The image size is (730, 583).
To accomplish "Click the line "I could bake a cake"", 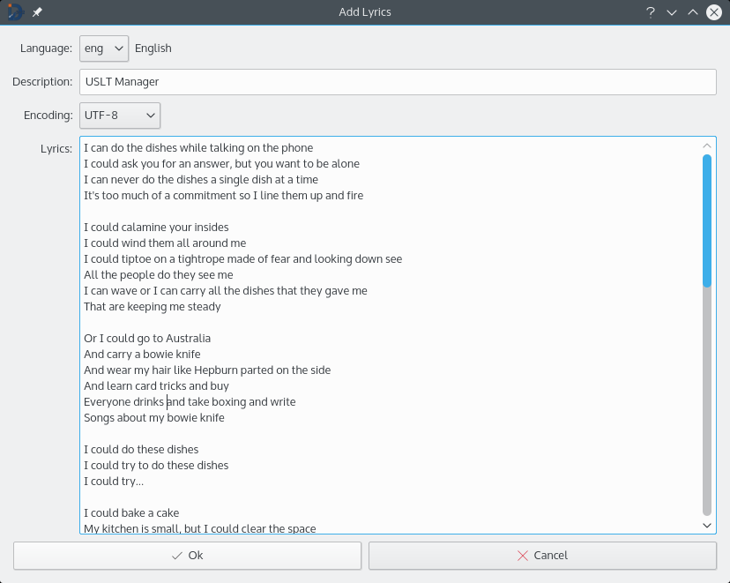I will 131,513.
